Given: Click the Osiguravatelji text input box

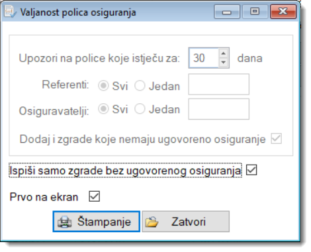Looking at the screenshot, I should [x=219, y=109].
